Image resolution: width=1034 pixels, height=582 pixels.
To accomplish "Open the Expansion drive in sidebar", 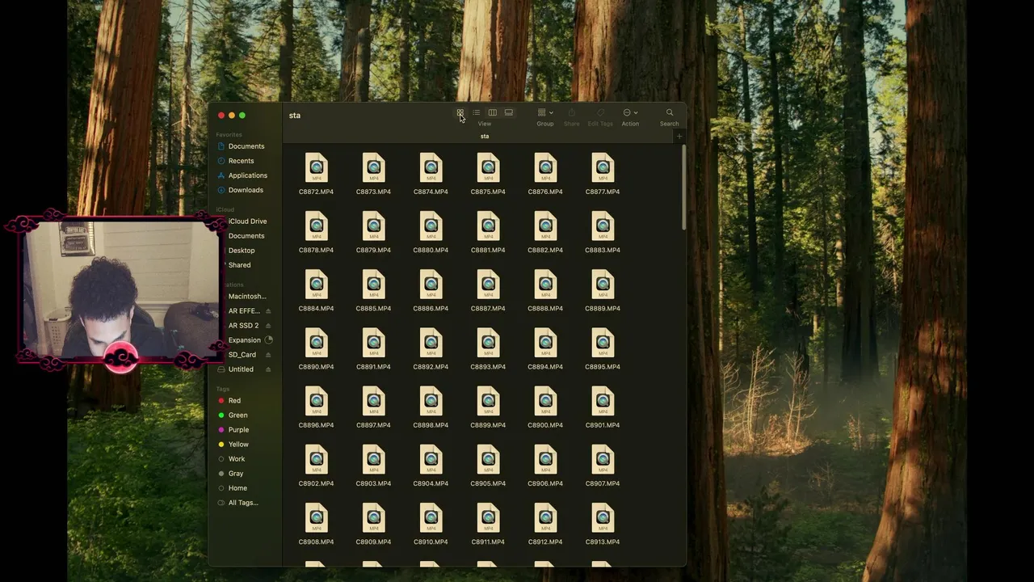I will [x=244, y=340].
